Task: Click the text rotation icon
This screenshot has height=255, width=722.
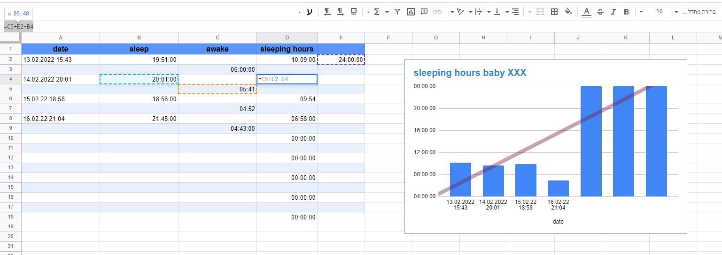Action: click(460, 12)
